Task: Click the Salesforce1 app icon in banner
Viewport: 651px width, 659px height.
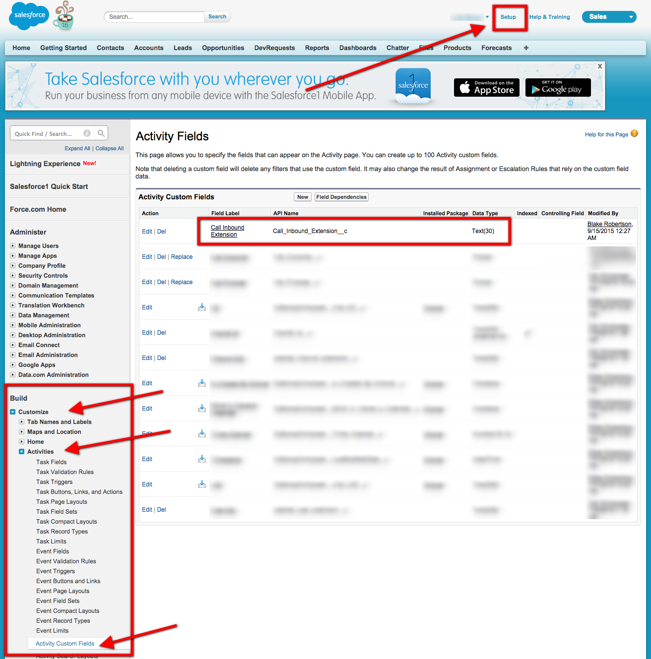Action: 413,85
